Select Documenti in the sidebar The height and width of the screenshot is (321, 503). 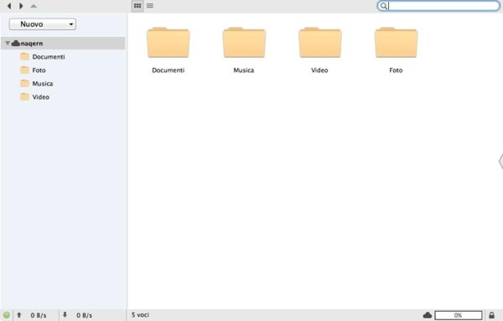coord(49,57)
